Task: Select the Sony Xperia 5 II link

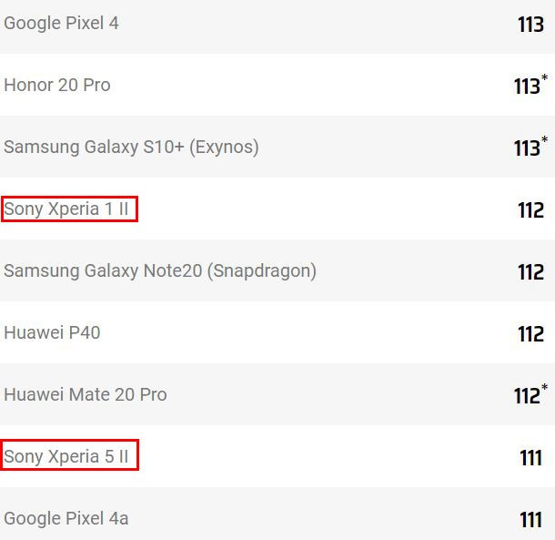Action: pyautogui.click(x=69, y=456)
